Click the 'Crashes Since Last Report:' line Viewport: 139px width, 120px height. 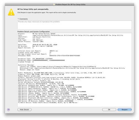tap(35, 53)
